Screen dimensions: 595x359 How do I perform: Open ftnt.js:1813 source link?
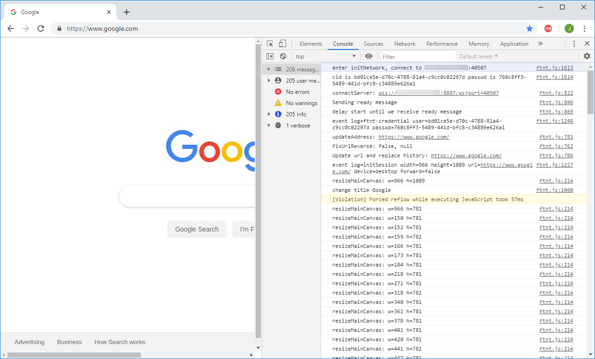(554, 68)
